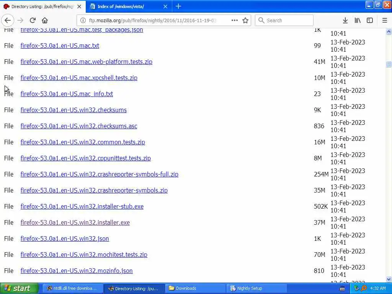
Task: Click the Search box
Action: [284, 20]
